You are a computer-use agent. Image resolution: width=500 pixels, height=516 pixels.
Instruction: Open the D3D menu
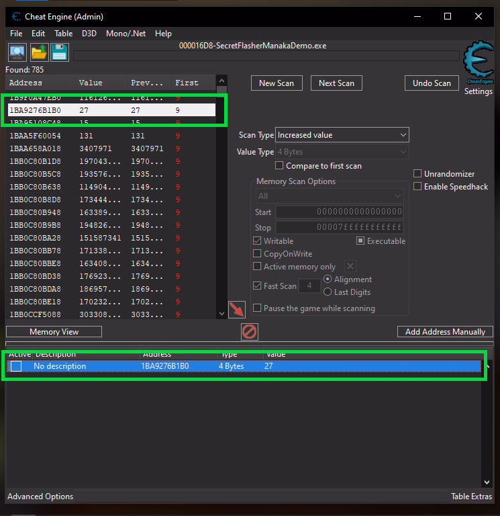89,34
